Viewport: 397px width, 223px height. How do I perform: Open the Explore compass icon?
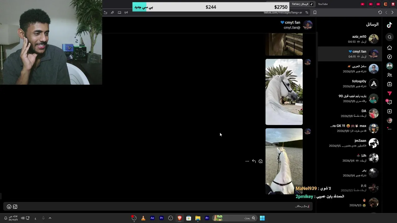[390, 57]
